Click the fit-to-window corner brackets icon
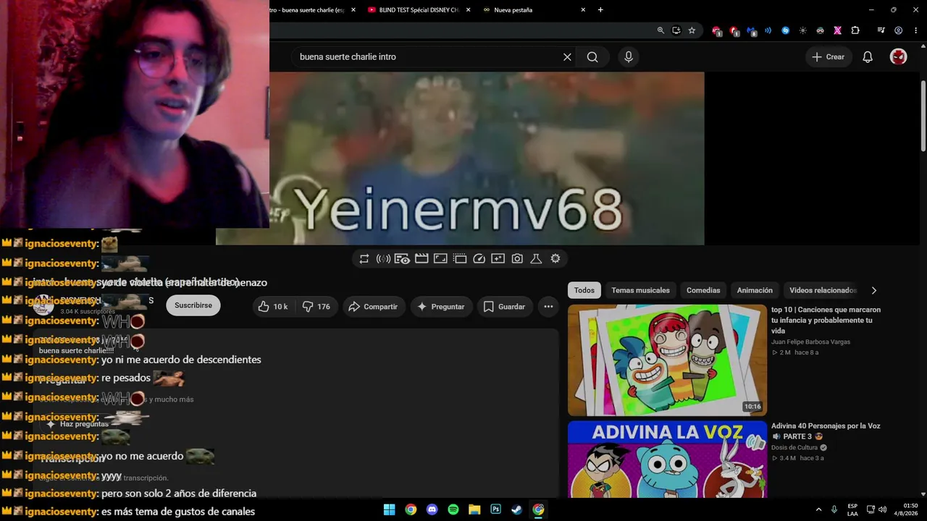 click(440, 258)
